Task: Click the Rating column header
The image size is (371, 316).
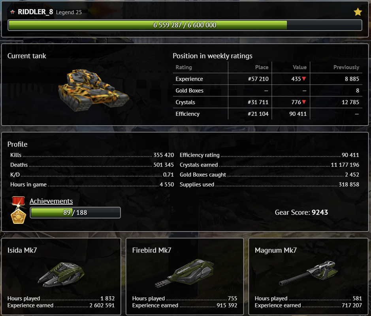Action: click(x=184, y=68)
